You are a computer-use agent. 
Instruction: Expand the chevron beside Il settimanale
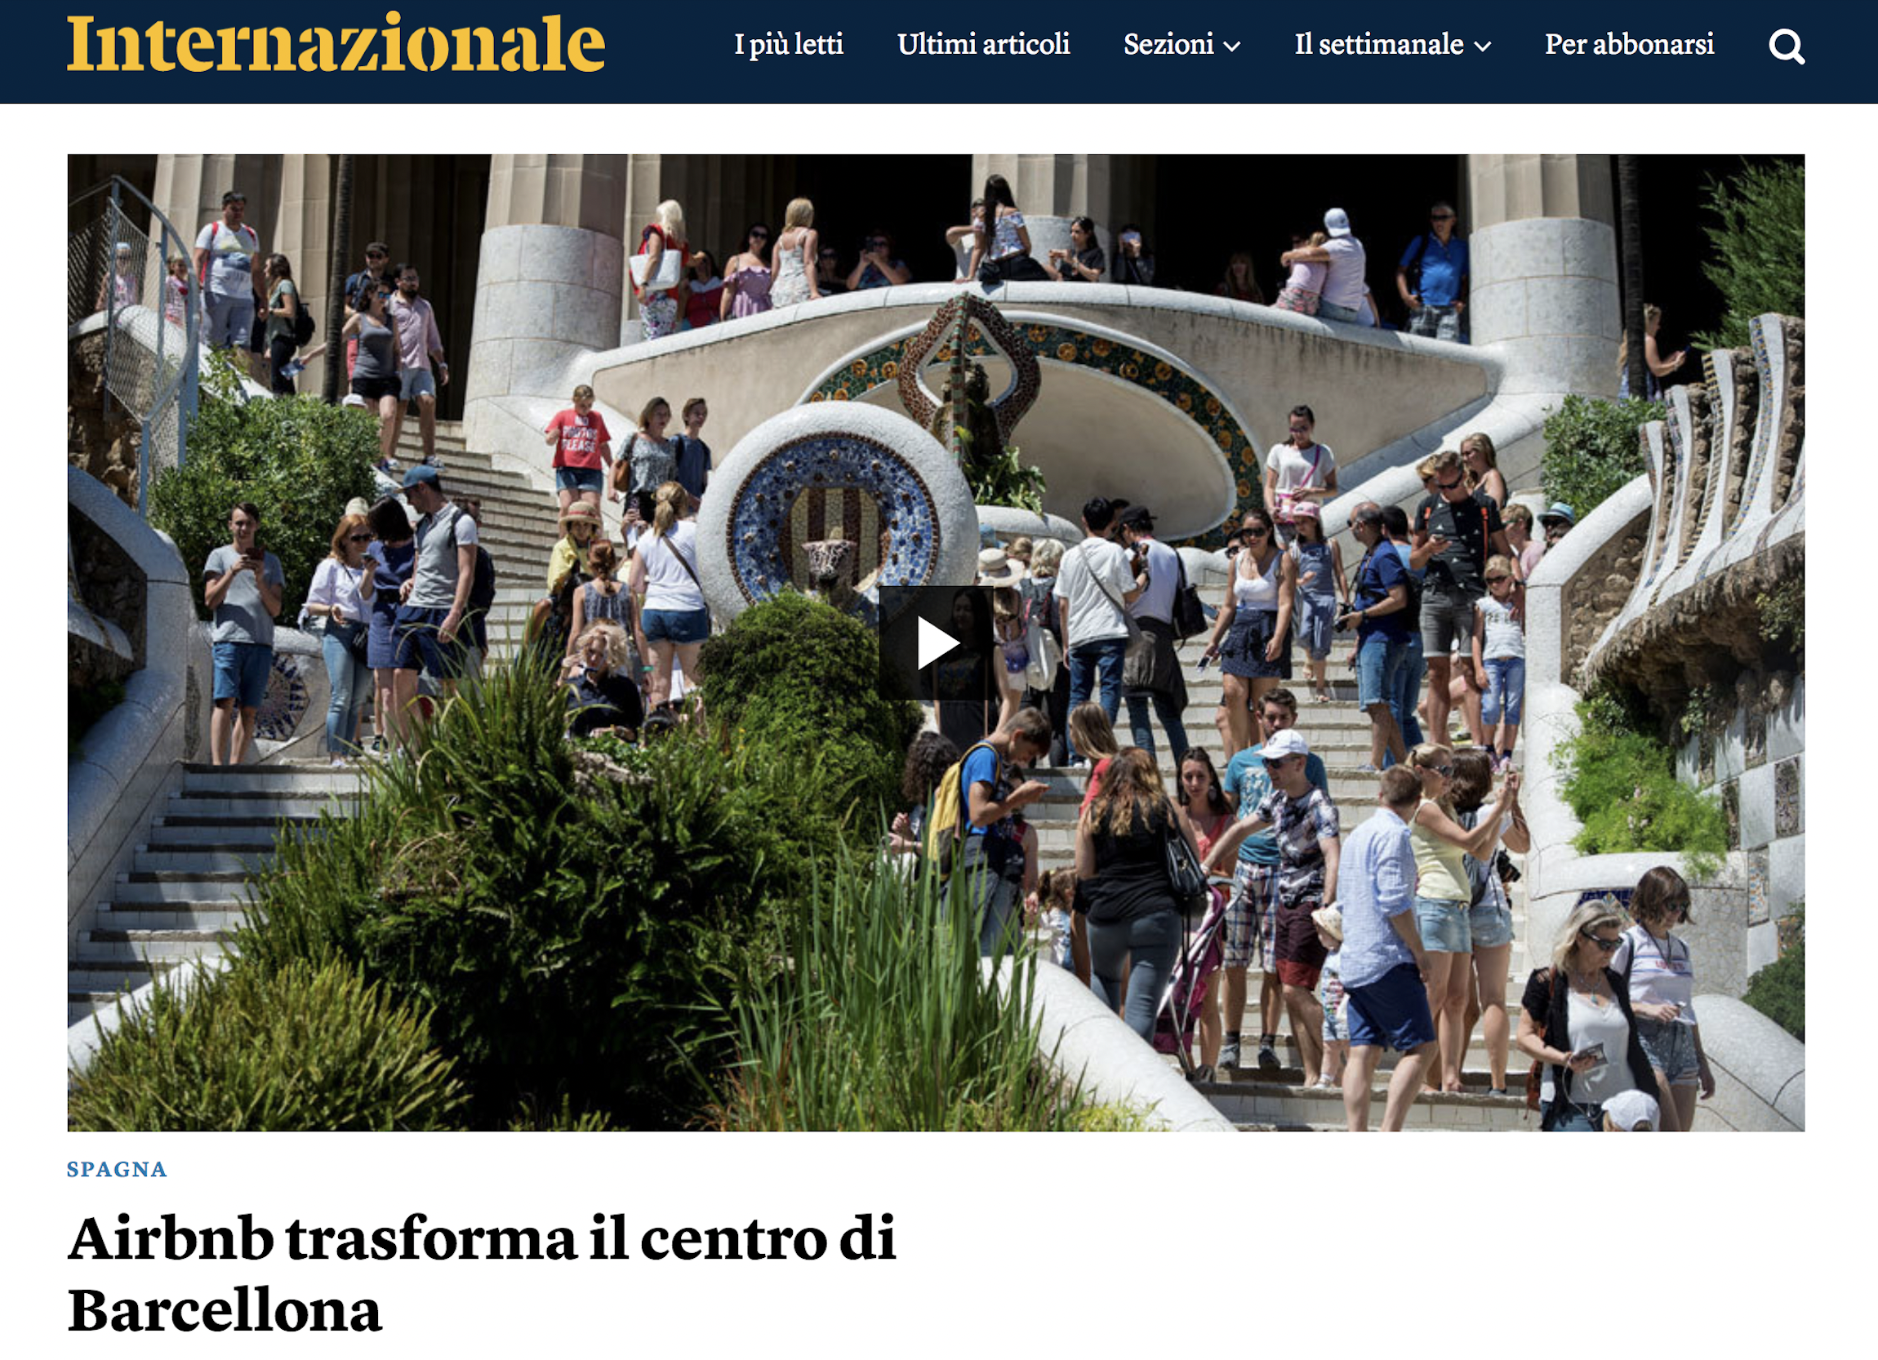tap(1482, 47)
